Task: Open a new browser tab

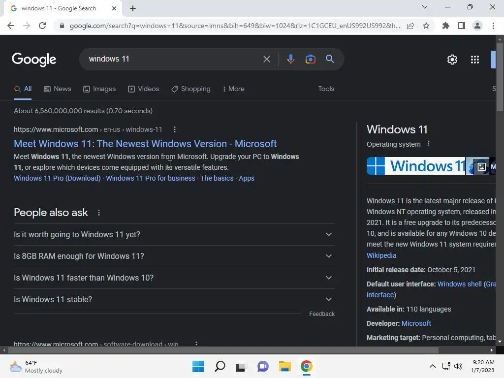Action: (x=133, y=8)
